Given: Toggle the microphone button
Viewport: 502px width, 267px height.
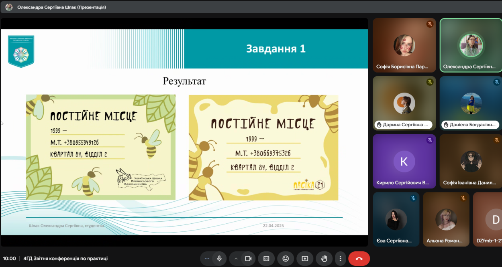Looking at the screenshot, I should [219, 259].
